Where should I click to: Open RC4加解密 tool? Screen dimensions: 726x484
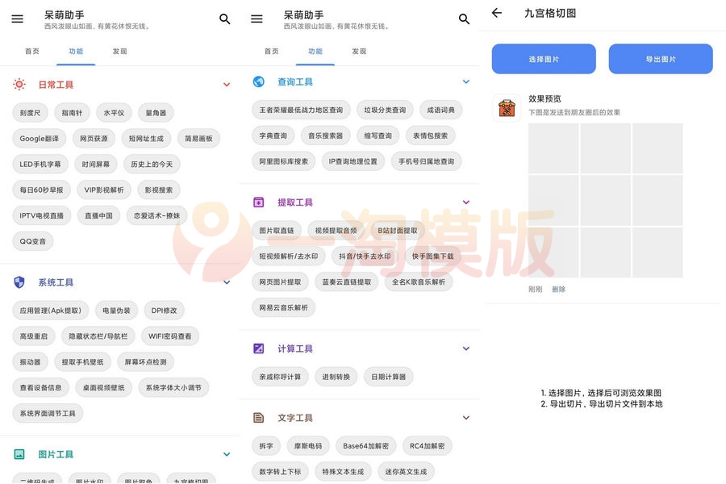(427, 445)
